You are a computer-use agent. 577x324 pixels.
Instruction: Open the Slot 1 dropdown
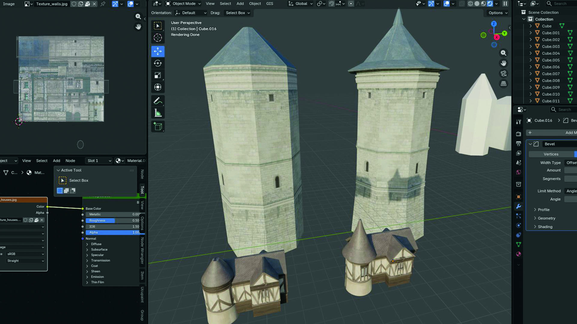[x=99, y=161]
